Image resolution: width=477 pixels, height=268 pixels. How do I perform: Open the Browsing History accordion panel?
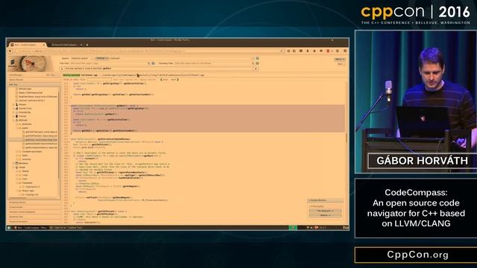coord(34,202)
